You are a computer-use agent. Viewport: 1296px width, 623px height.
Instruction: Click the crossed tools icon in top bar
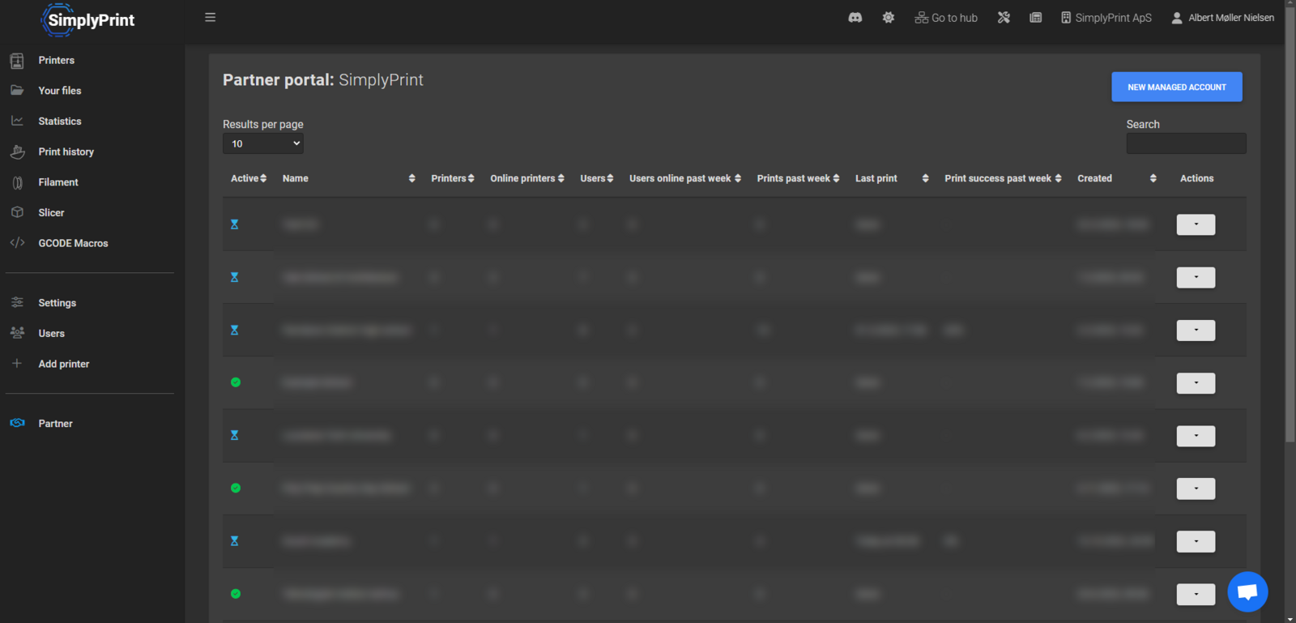(x=1004, y=17)
